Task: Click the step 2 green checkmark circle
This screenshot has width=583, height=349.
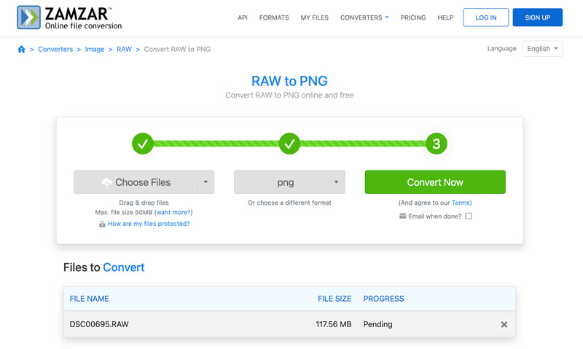Action: click(x=289, y=144)
